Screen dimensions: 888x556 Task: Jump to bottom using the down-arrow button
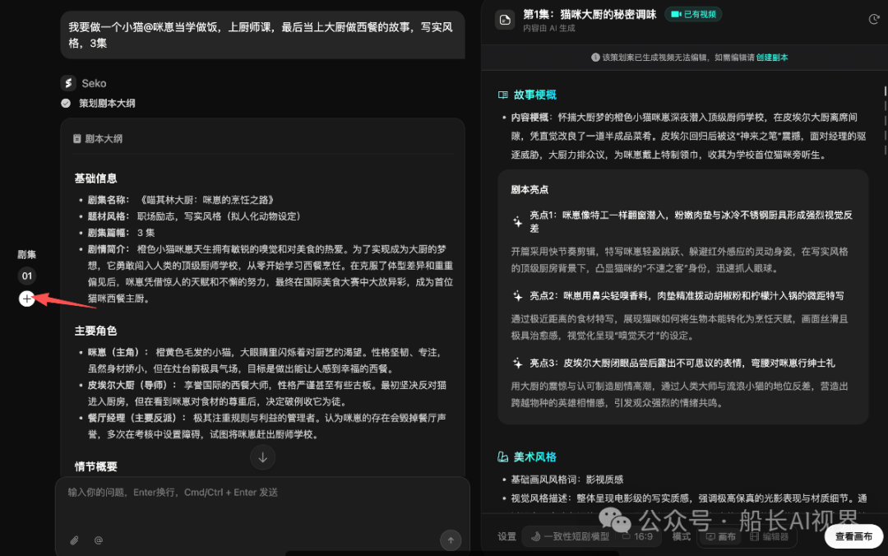[x=263, y=457]
